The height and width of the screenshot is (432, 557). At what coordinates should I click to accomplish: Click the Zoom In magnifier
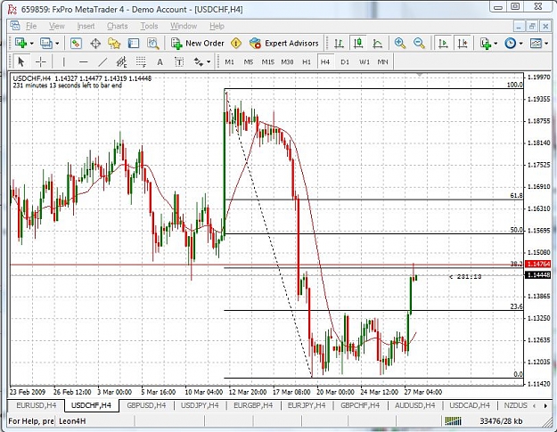click(400, 44)
